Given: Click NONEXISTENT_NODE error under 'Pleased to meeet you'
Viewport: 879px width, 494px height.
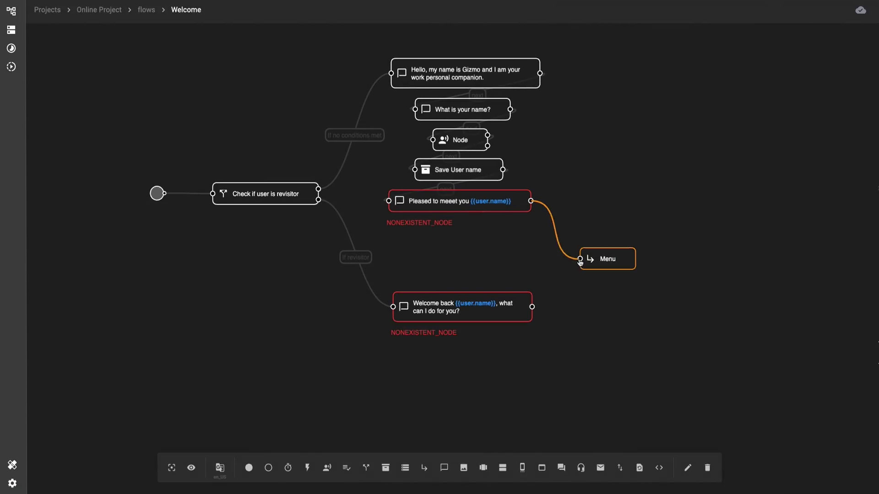Looking at the screenshot, I should tap(419, 223).
